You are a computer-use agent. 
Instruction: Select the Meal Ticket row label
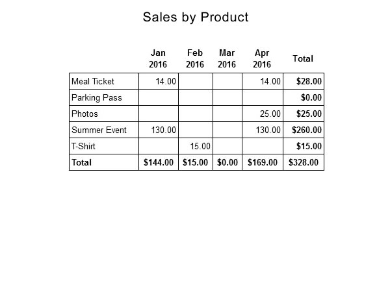click(92, 81)
